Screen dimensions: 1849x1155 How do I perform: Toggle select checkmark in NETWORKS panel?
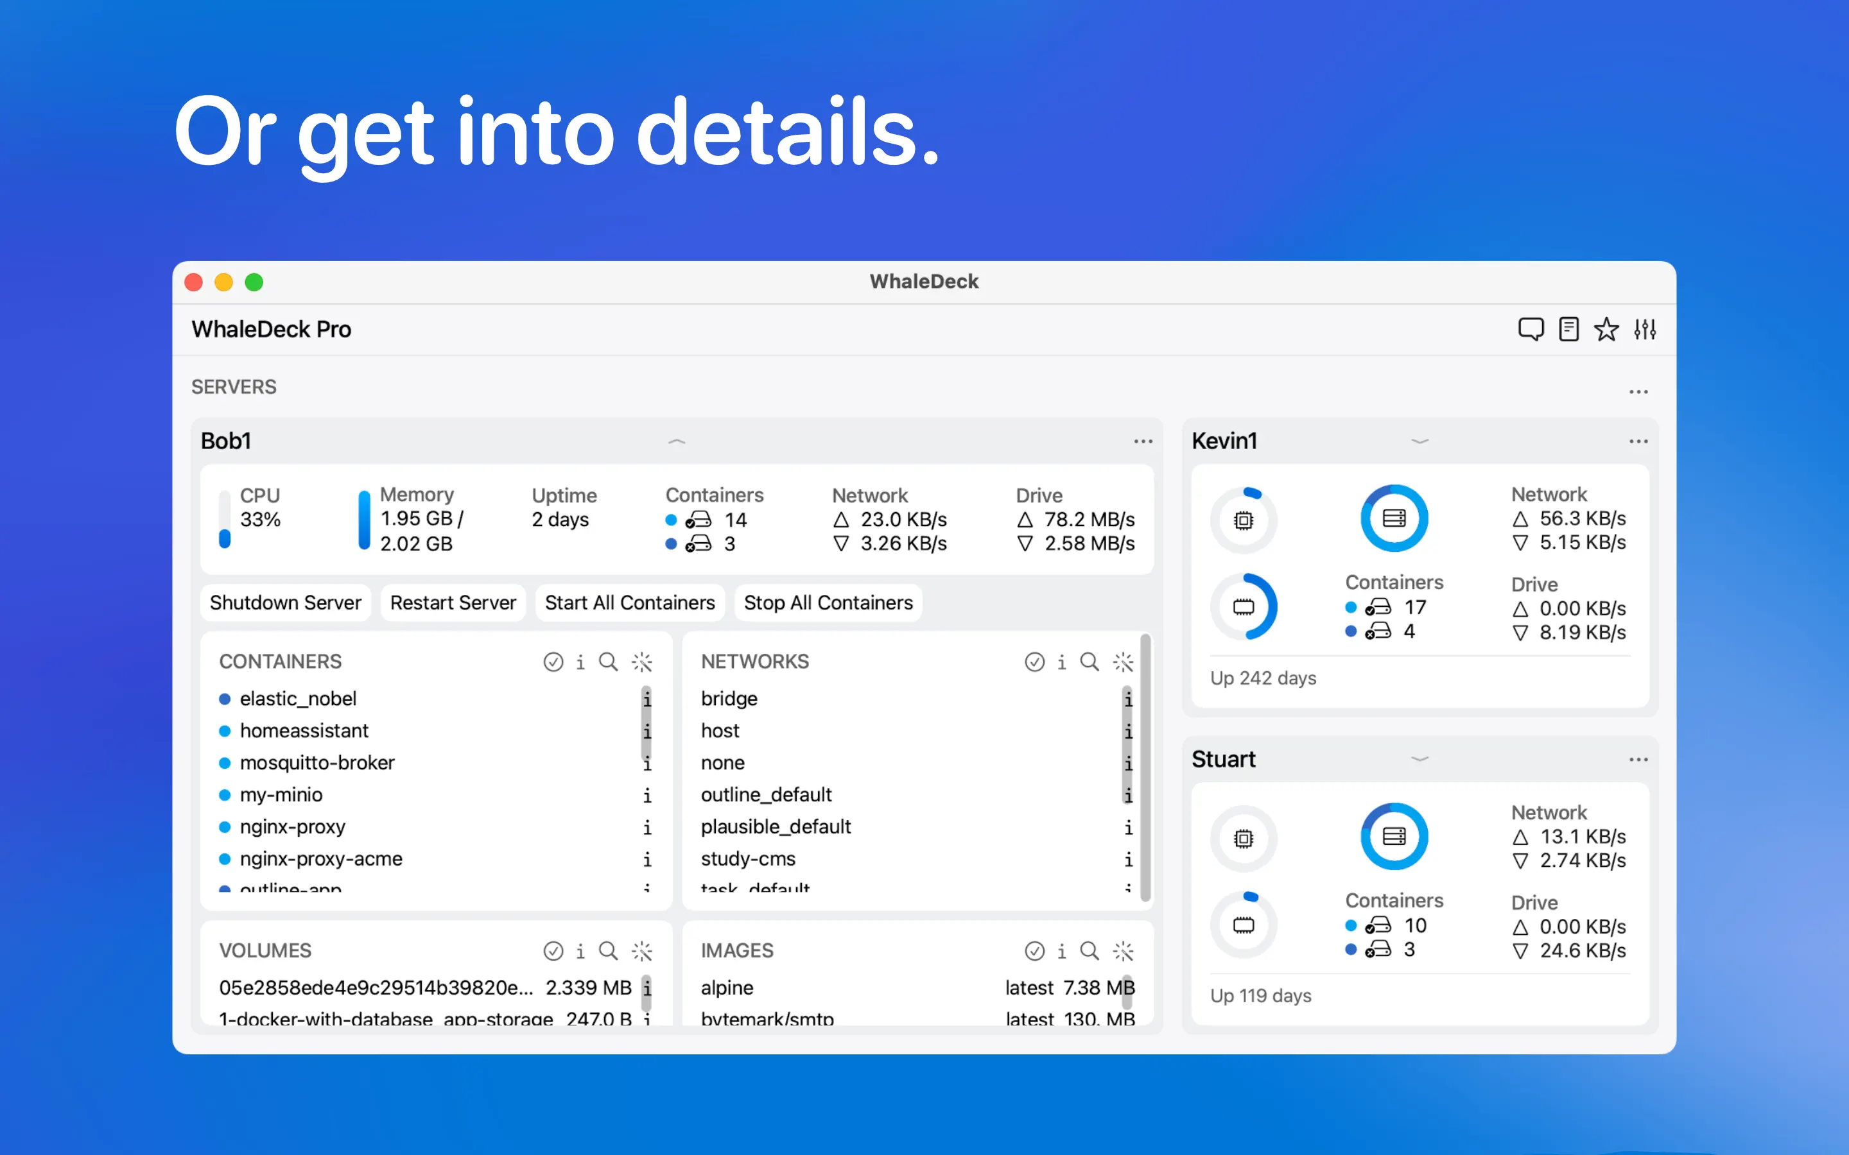(x=1034, y=662)
